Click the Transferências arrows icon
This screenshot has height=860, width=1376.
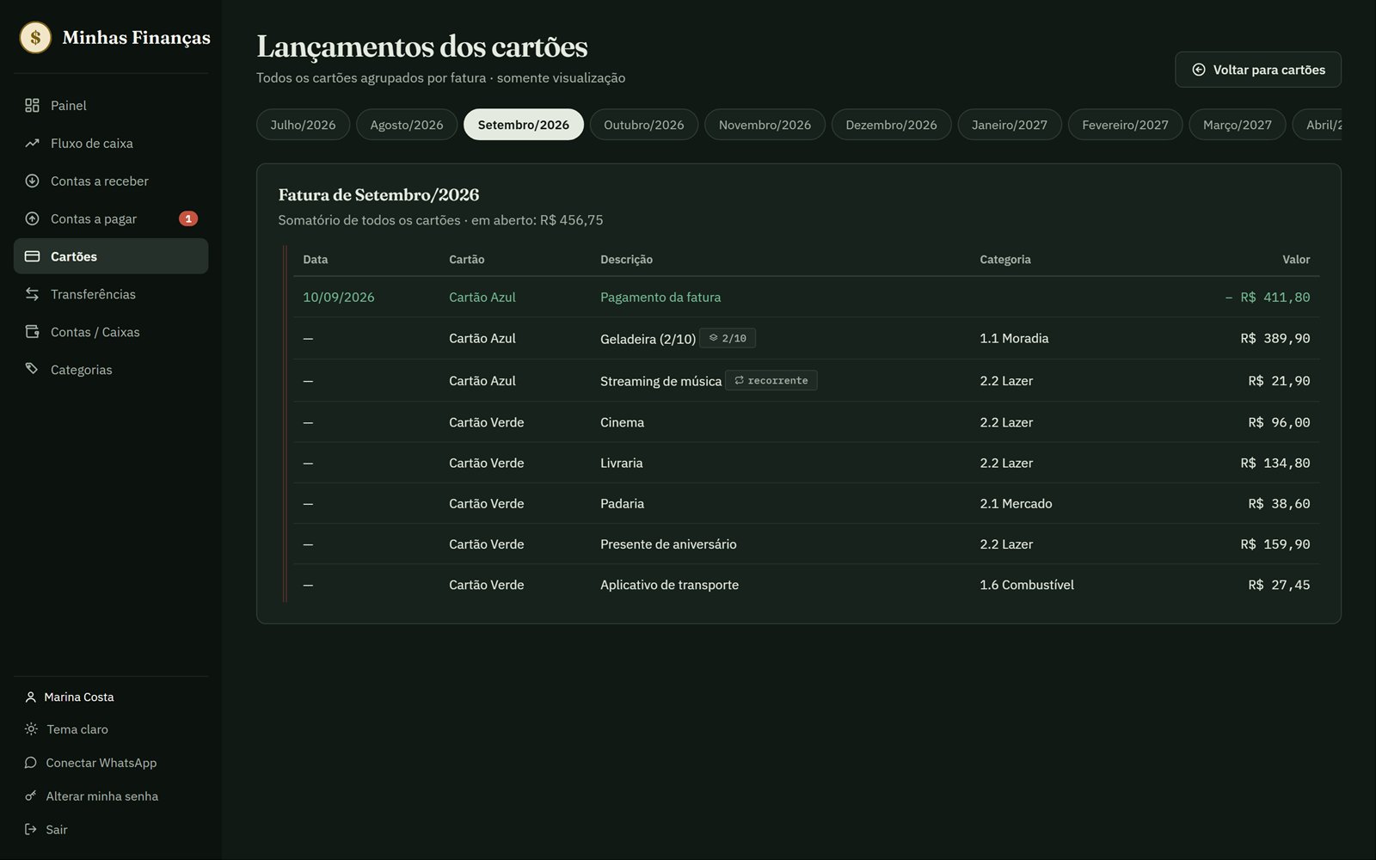[x=32, y=294]
